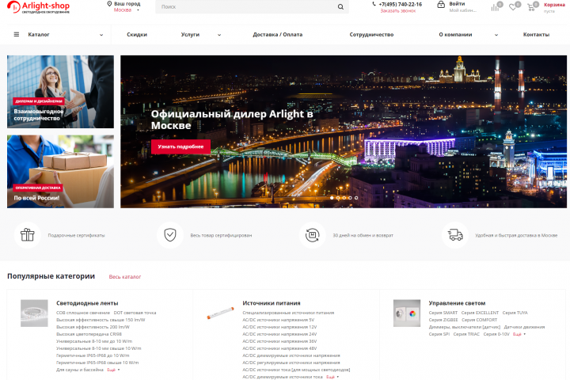Open the Скидки menu item
Image resolution: width=570 pixels, height=380 pixels.
tap(137, 35)
